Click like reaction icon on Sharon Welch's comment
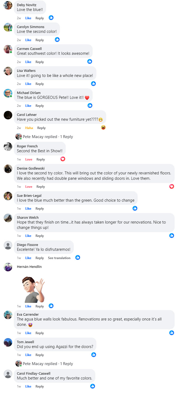The height and width of the screenshot is (395, 181). click(172, 236)
